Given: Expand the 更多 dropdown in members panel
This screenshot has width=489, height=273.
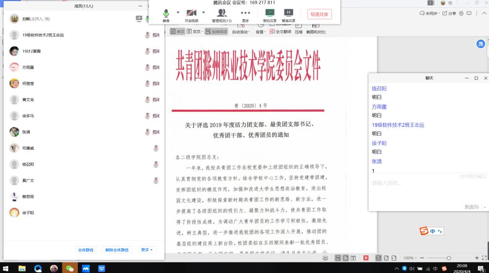Looking at the screenshot, I should pos(147,250).
